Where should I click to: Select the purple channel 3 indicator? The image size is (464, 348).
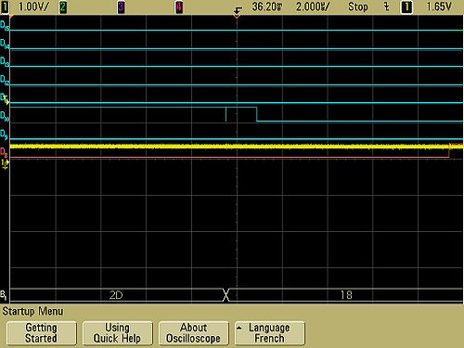[x=121, y=7]
